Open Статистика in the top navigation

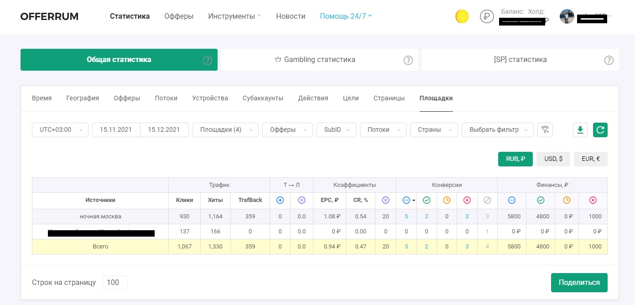130,16
